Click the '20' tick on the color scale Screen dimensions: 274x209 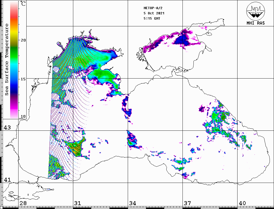(23, 40)
